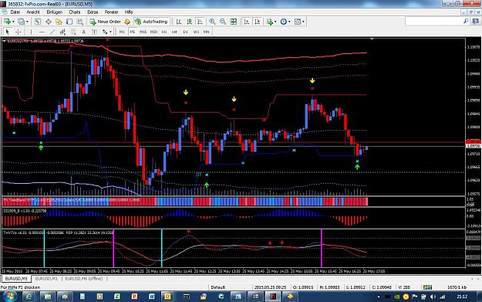Select the trendline tool
Viewport: 482px width, 302px height.
click(x=52, y=32)
